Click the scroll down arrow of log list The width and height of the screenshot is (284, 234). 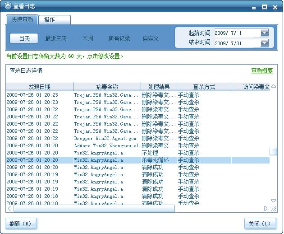273,201
